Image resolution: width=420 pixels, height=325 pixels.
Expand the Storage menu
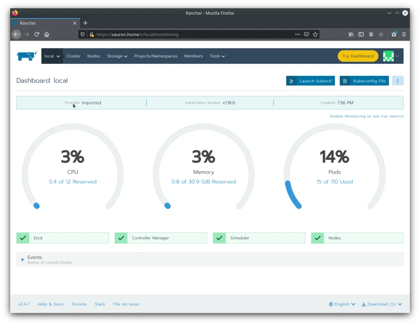pyautogui.click(x=117, y=56)
